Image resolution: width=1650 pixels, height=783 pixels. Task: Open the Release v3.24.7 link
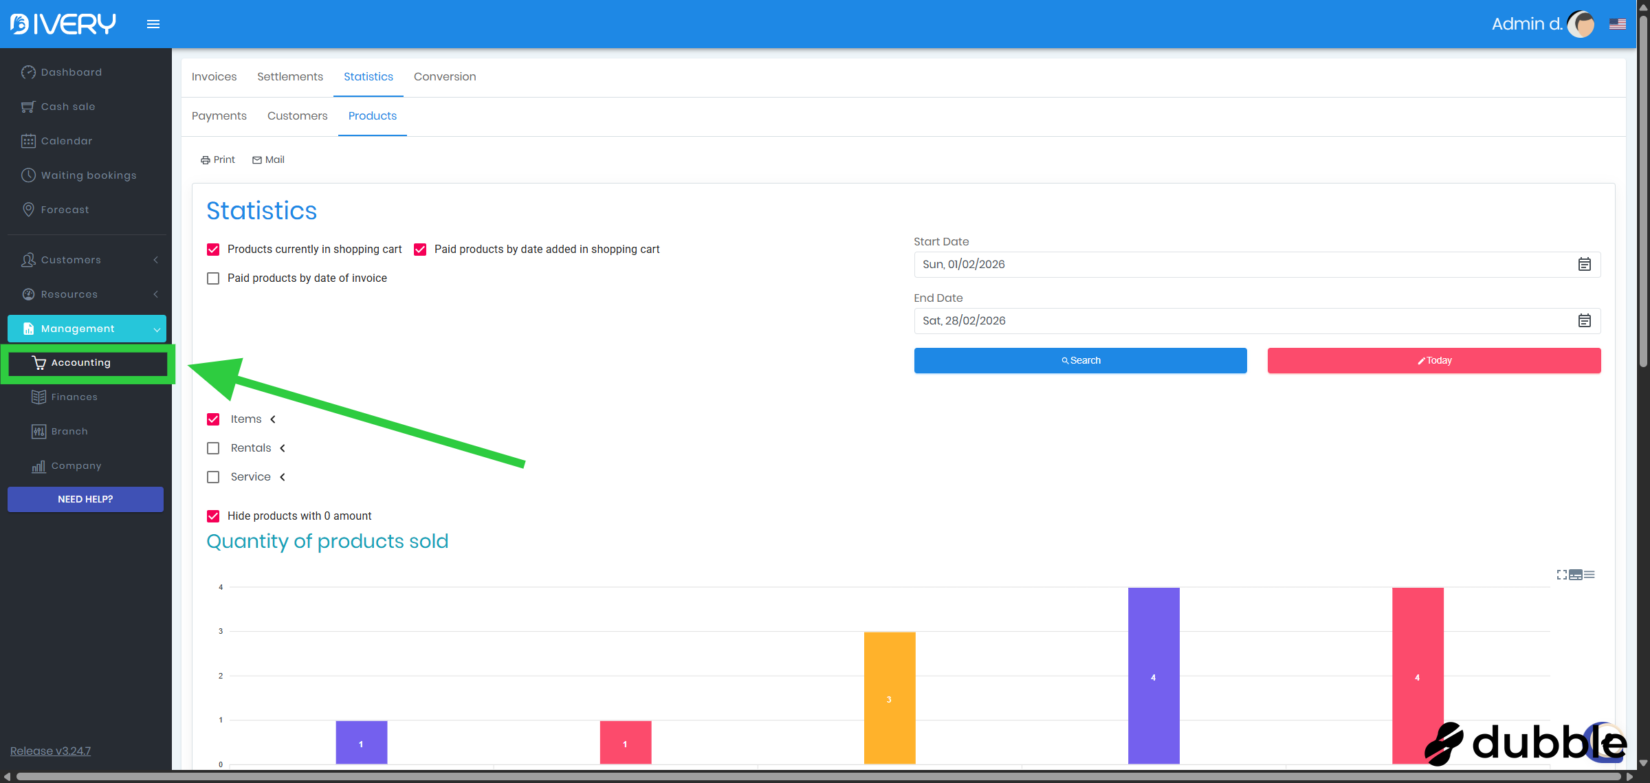(x=50, y=751)
